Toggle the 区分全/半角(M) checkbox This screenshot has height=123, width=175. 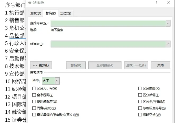(140, 102)
